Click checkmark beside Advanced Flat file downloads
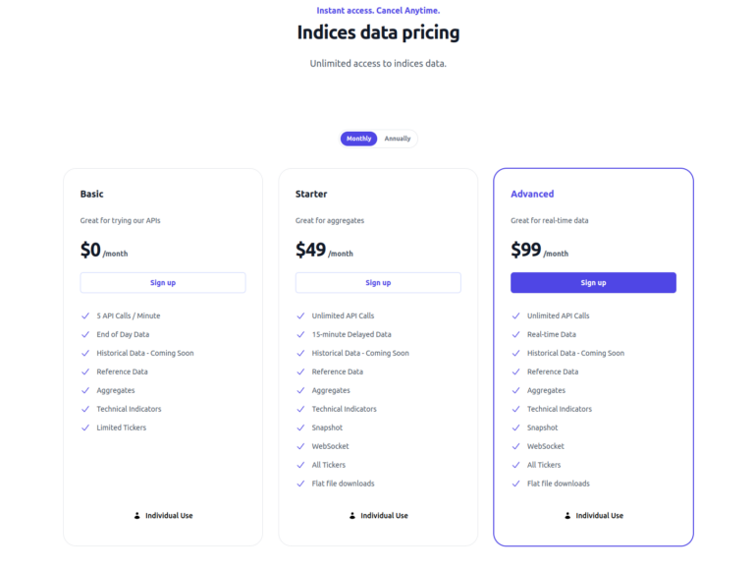This screenshot has width=754, height=570. pos(516,484)
